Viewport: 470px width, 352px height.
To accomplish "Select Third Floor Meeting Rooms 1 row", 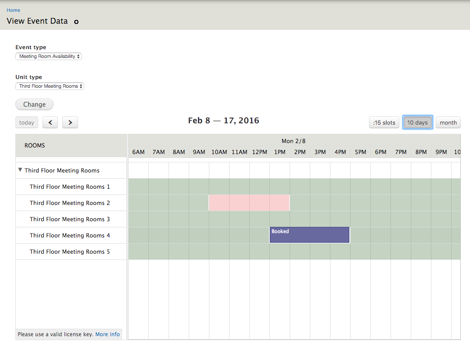I will click(71, 187).
